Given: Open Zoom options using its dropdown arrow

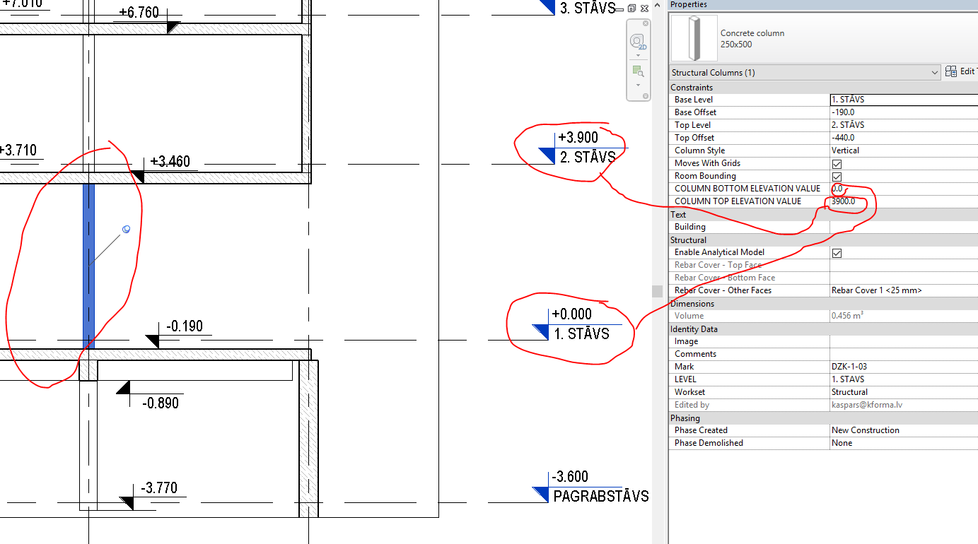Looking at the screenshot, I should (638, 85).
